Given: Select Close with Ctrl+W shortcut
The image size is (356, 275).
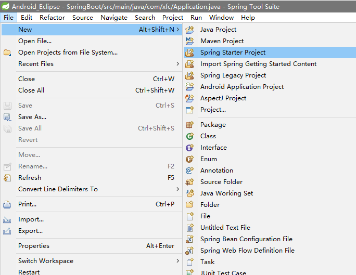Looking at the screenshot, I should pos(92,79).
